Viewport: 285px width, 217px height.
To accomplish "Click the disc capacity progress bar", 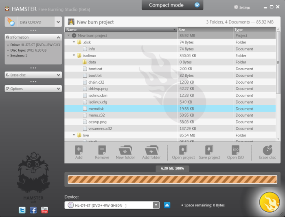I will pyautogui.click(x=172, y=180).
